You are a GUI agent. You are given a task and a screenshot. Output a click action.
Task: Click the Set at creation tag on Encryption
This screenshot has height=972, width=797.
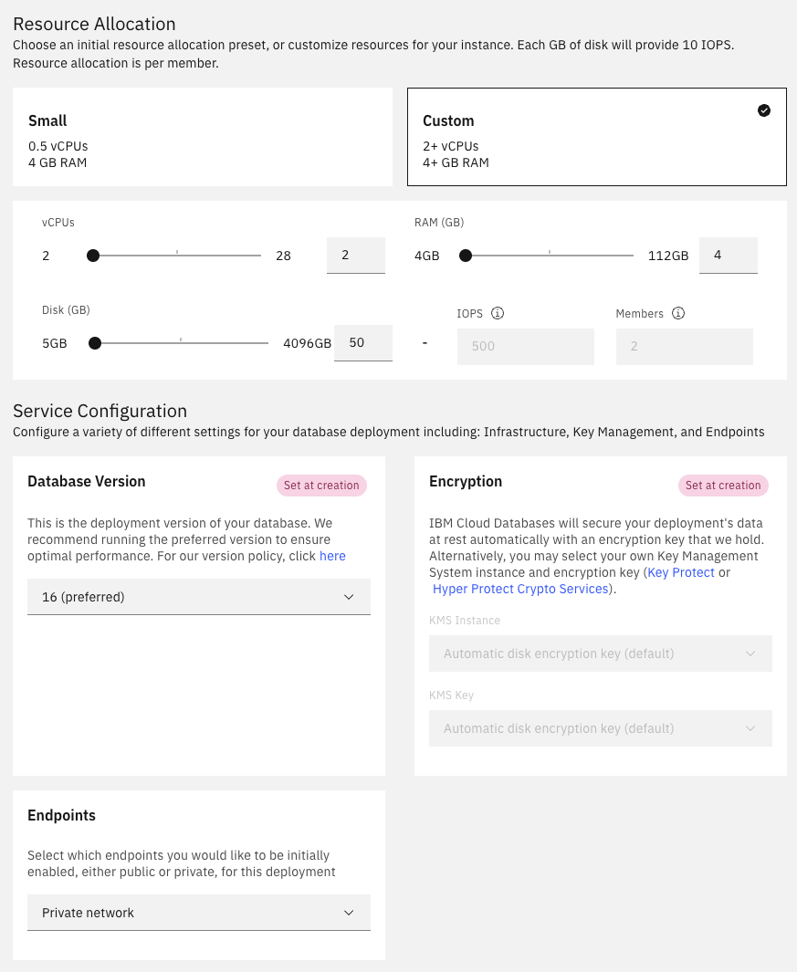coord(723,485)
